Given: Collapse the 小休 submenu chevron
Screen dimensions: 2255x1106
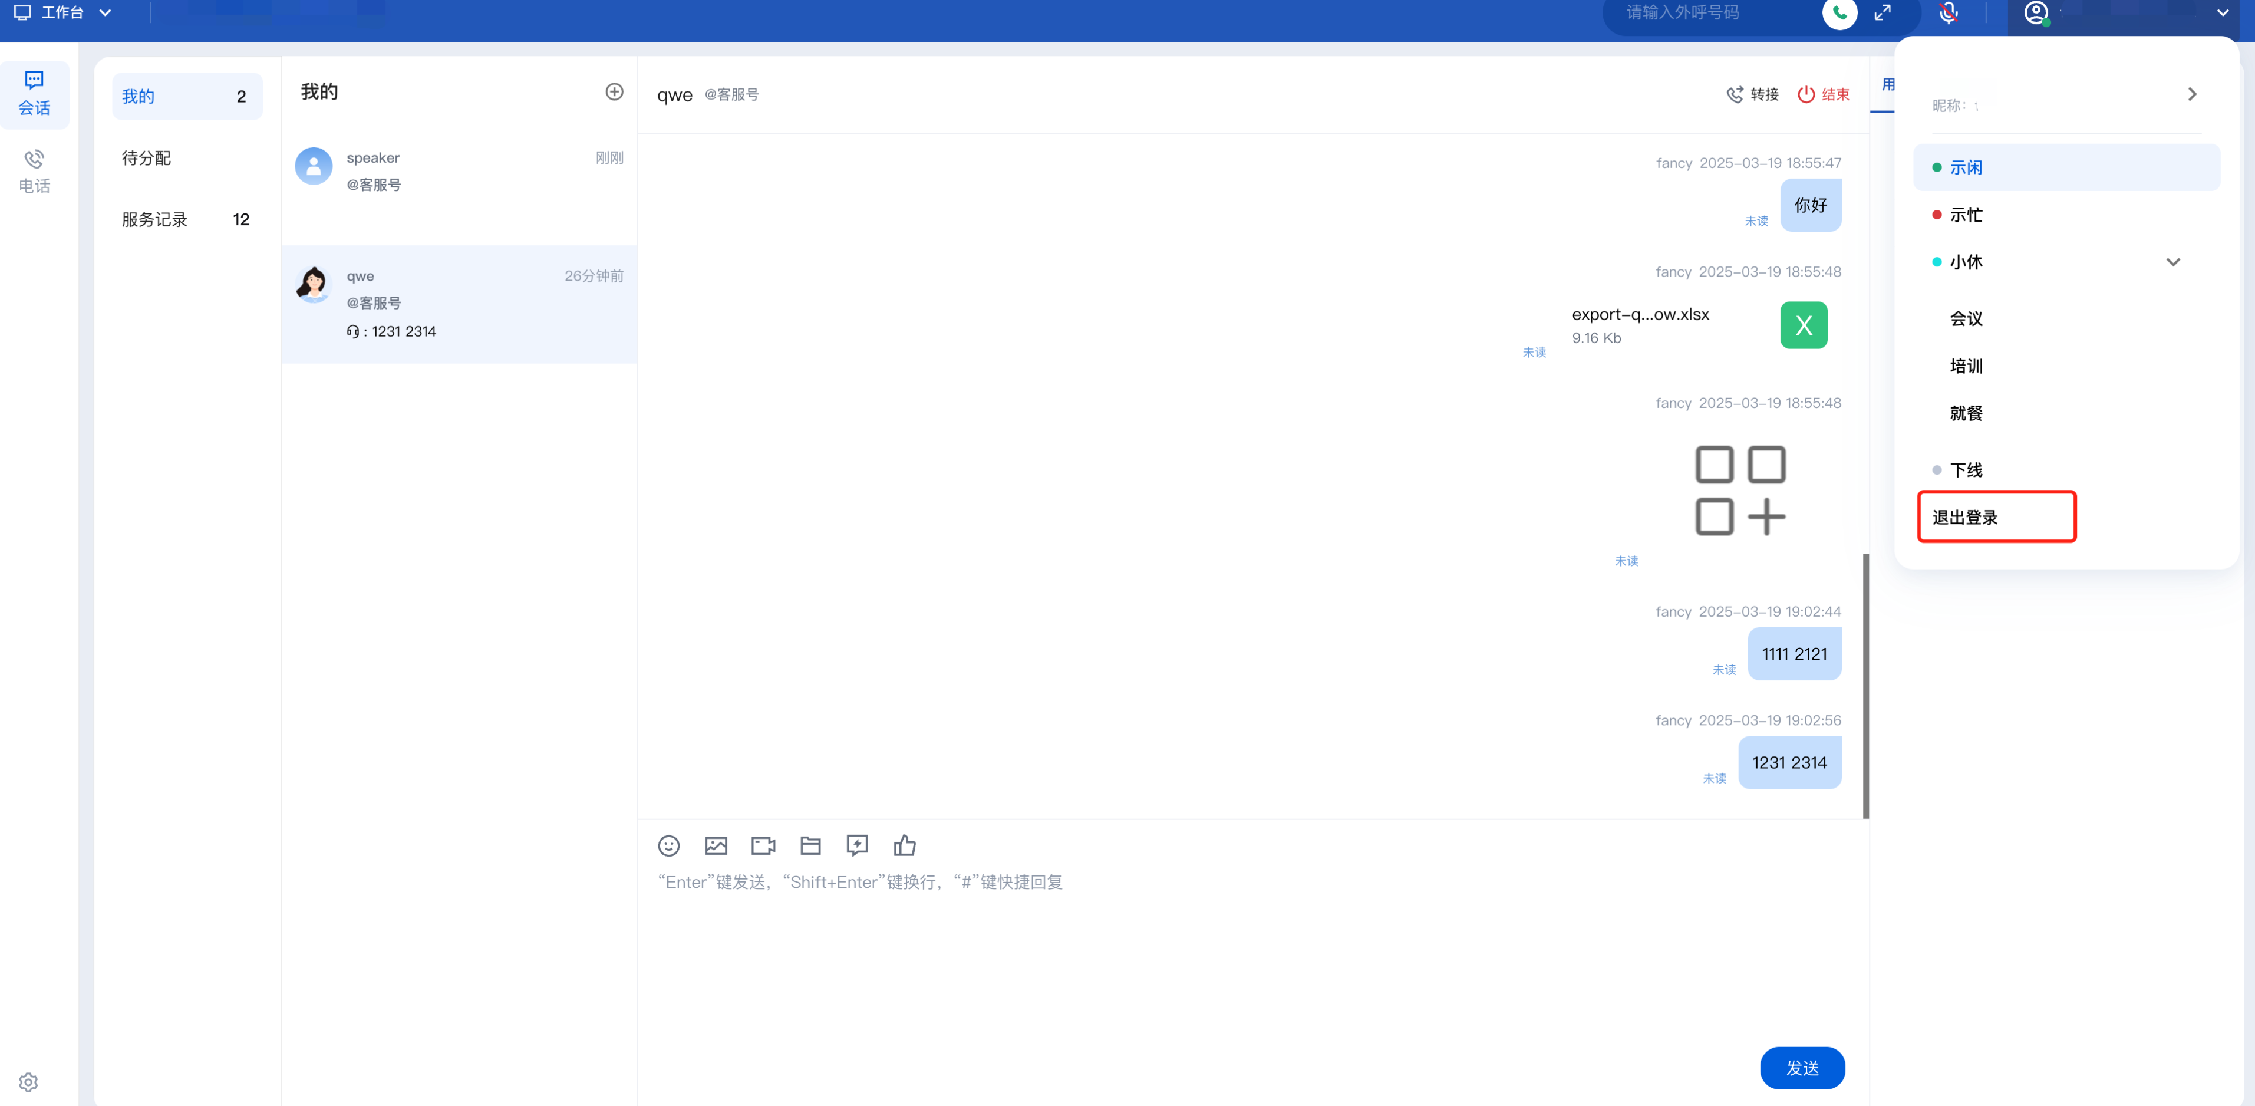Looking at the screenshot, I should point(2172,262).
